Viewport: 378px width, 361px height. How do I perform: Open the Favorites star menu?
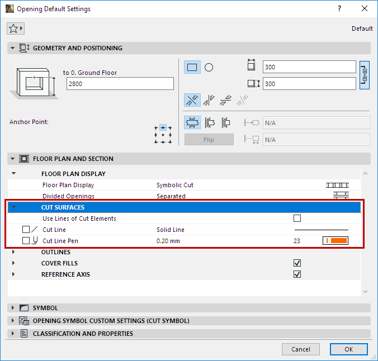click(x=16, y=28)
